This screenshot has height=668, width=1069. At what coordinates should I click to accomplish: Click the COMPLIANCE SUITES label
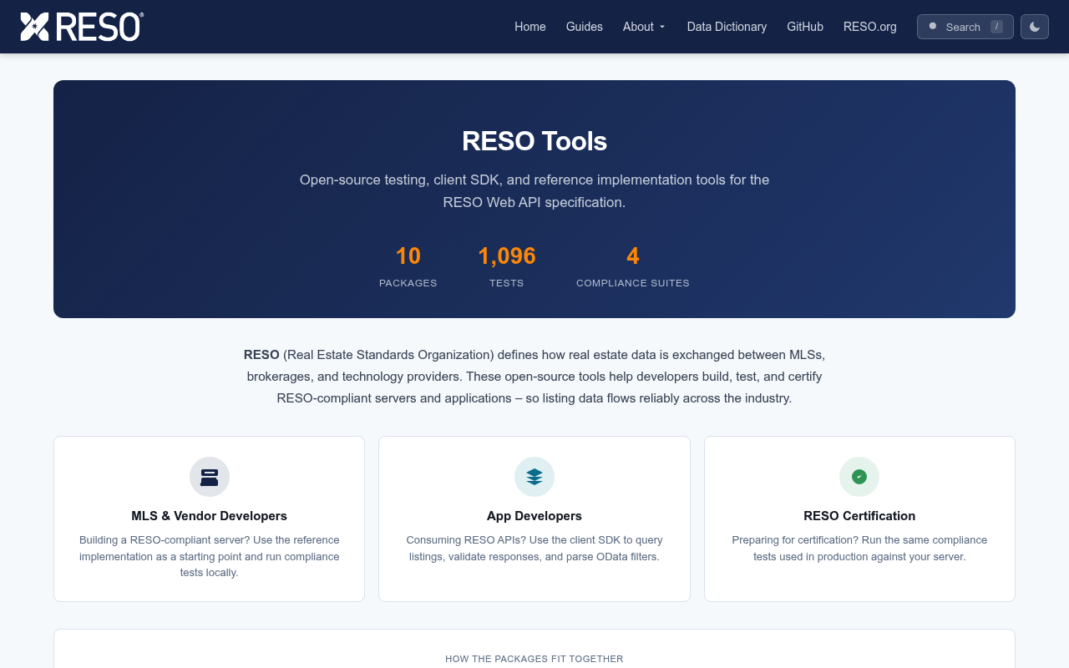(x=633, y=283)
